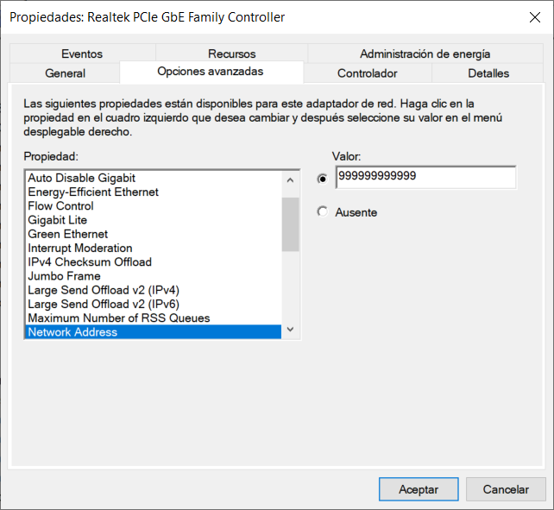Go to the General tab
This screenshot has height=510, width=554.
[65, 73]
